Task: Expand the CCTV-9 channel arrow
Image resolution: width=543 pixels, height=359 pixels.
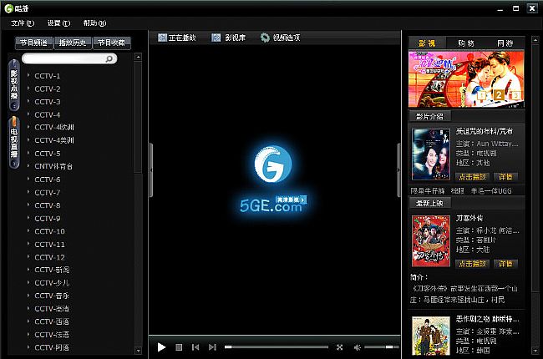Action: [x=28, y=218]
